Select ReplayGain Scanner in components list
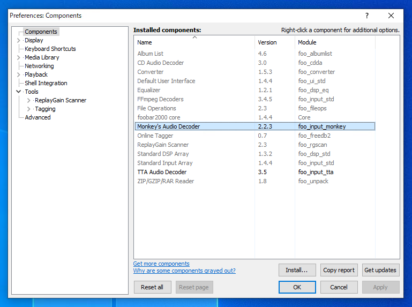This screenshot has width=412, height=307. [254, 145]
